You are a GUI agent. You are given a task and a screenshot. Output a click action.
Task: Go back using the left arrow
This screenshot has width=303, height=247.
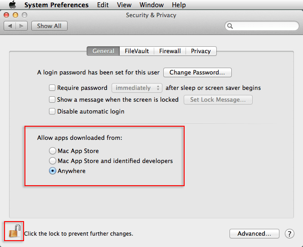pyautogui.click(x=10, y=26)
